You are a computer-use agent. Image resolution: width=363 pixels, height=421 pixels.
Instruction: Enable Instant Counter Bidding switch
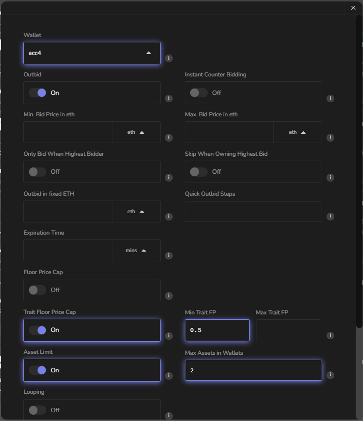point(199,92)
